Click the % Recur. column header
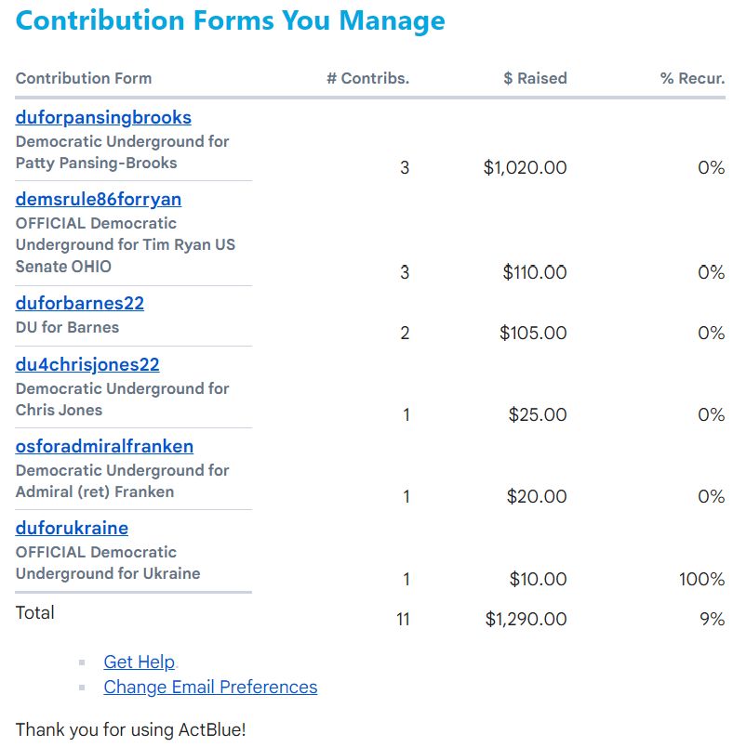The height and width of the screenshot is (747, 733). tap(692, 78)
